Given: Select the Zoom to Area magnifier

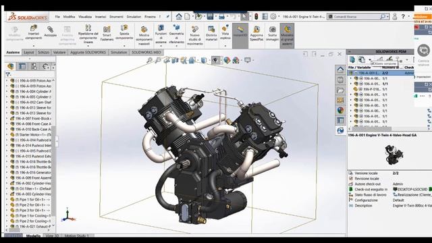Looking at the screenshot, I should click(x=158, y=60).
